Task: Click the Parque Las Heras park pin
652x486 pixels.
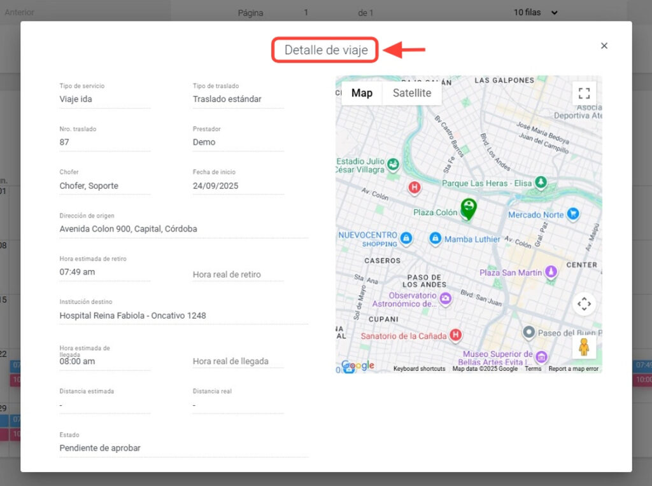Action: point(541,183)
